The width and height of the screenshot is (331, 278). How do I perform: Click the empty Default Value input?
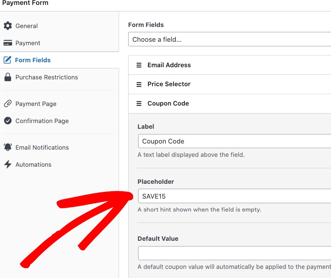pos(234,253)
